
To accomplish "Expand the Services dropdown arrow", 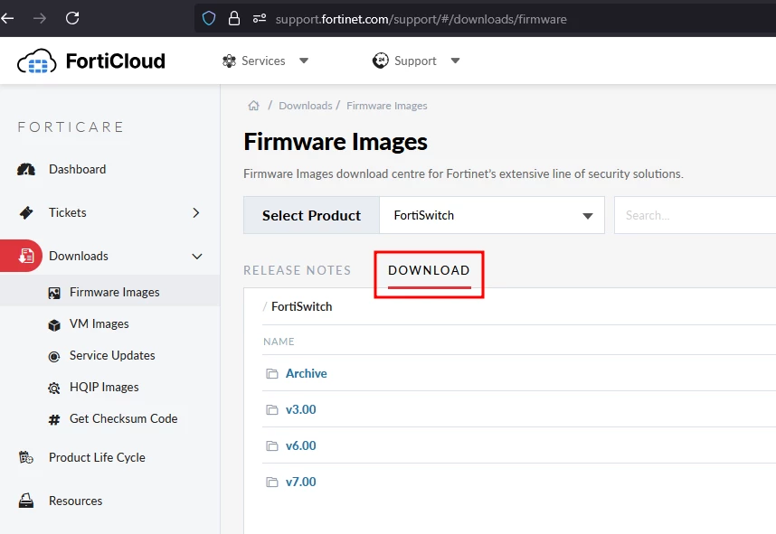I will tap(304, 61).
